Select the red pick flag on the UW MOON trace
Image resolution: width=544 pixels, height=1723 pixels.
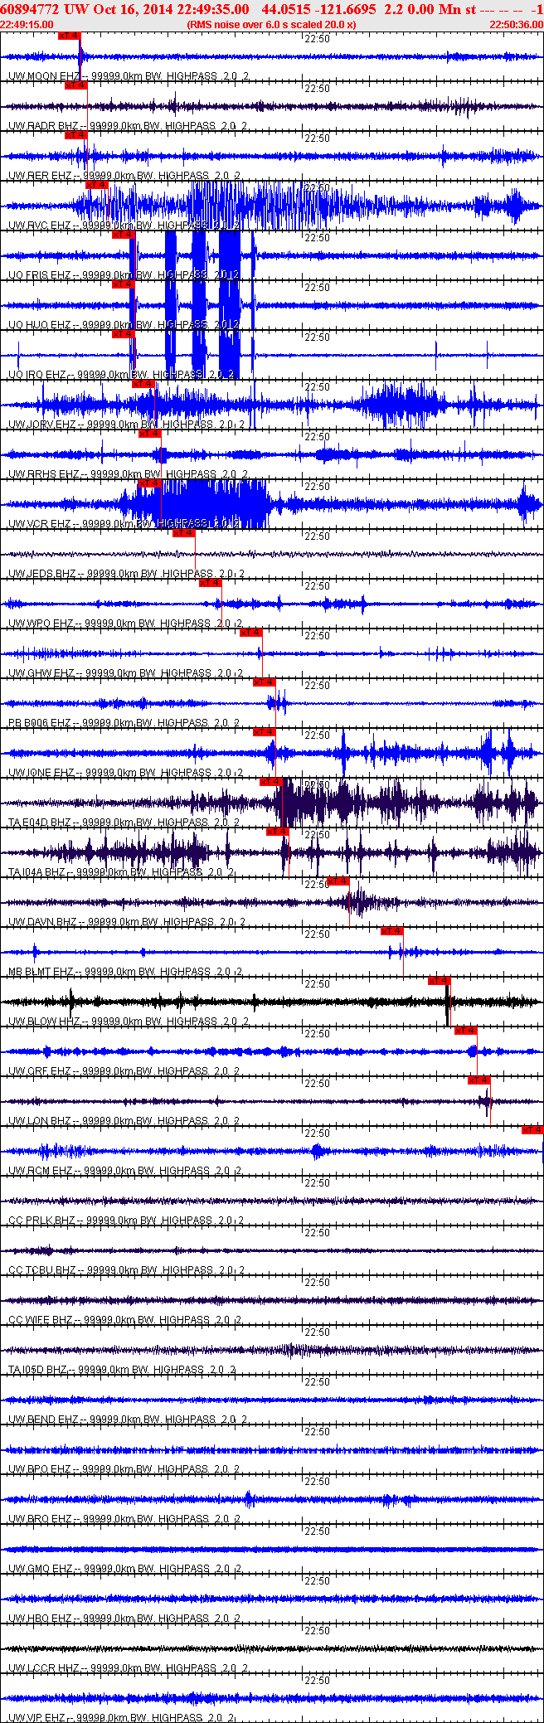tap(70, 36)
